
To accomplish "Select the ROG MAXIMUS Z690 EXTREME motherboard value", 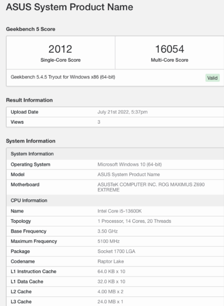I will [151, 187].
